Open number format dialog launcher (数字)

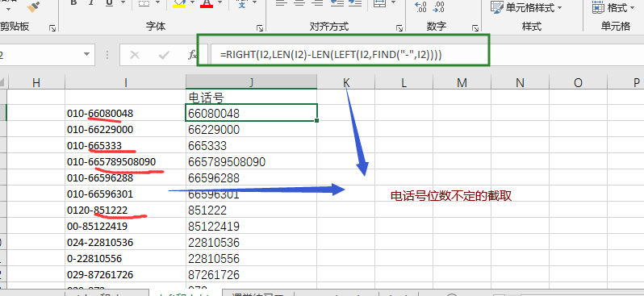(475, 28)
